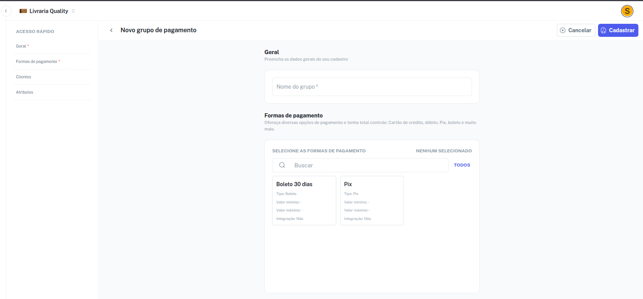Click 'Tipo: Pix' text in the card

(351, 194)
